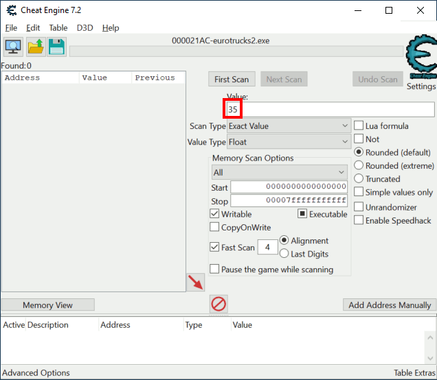The image size is (437, 380).
Task: Tick the Not checkbox
Action: pyautogui.click(x=359, y=139)
